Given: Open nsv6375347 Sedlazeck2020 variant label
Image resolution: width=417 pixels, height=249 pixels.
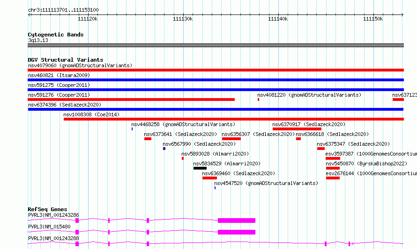Looking at the screenshot, I should [353, 144].
